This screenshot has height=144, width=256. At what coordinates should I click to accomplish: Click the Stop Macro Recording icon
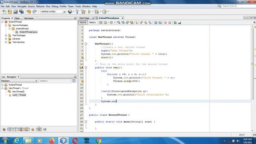pyautogui.click(x=170, y=23)
